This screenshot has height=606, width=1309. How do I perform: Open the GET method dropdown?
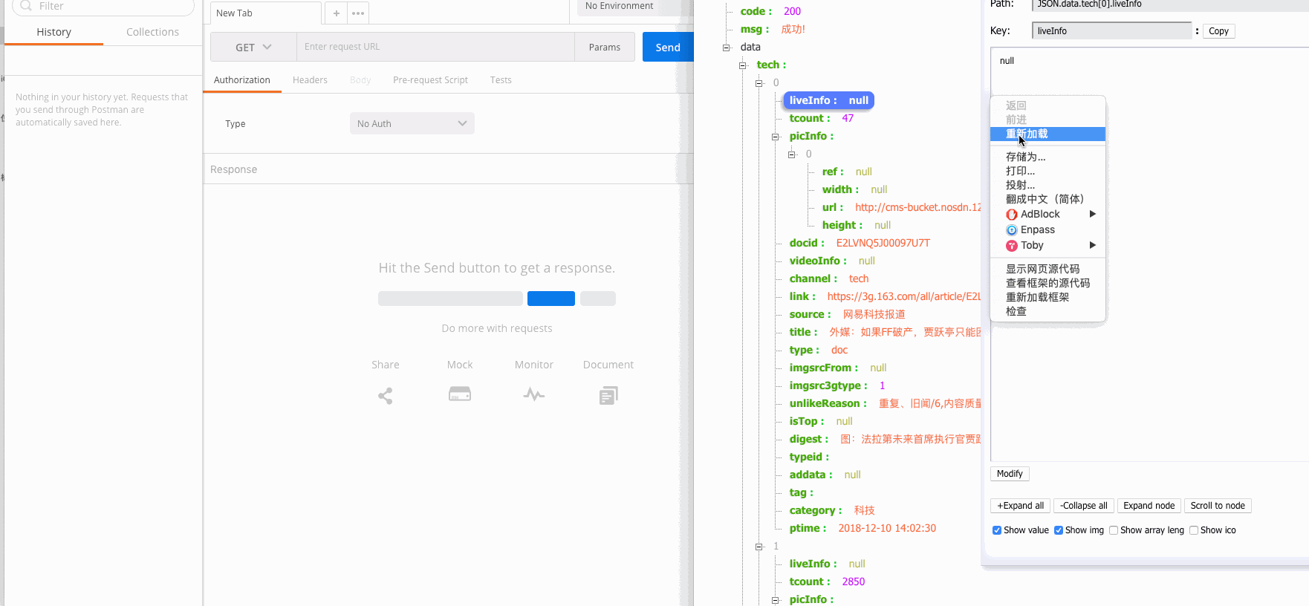click(x=253, y=47)
